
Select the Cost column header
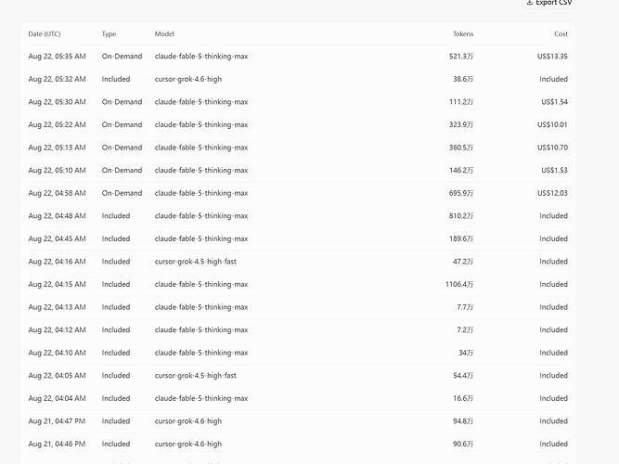(x=561, y=34)
